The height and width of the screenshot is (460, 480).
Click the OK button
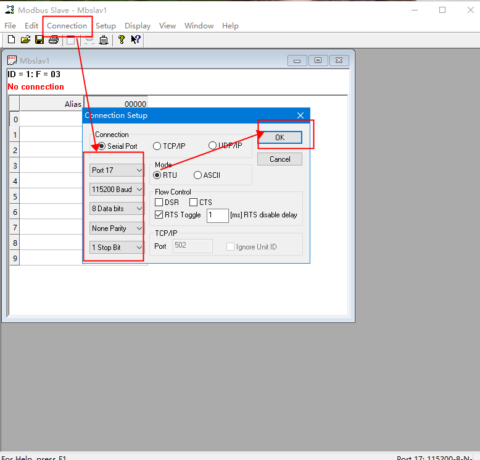coord(279,138)
